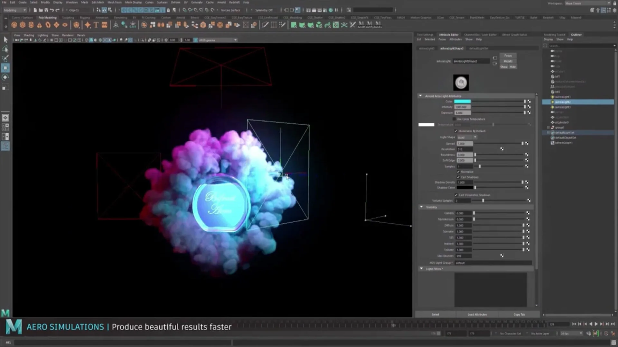The width and height of the screenshot is (618, 347).
Task: Open the Light Shape dropdown
Action: click(x=467, y=137)
